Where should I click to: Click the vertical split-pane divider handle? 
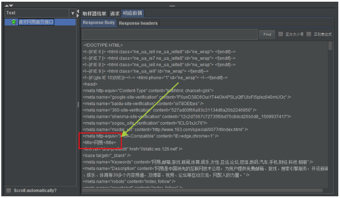point(78,105)
